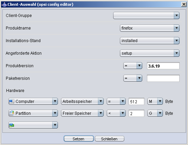Click the empty hardware class icon
Image resolution: width=188 pixels, height=145 pixels.
(x=12, y=125)
